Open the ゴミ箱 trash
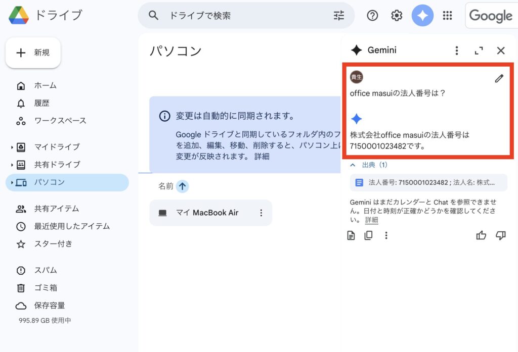Image resolution: width=518 pixels, height=352 pixels. point(46,288)
